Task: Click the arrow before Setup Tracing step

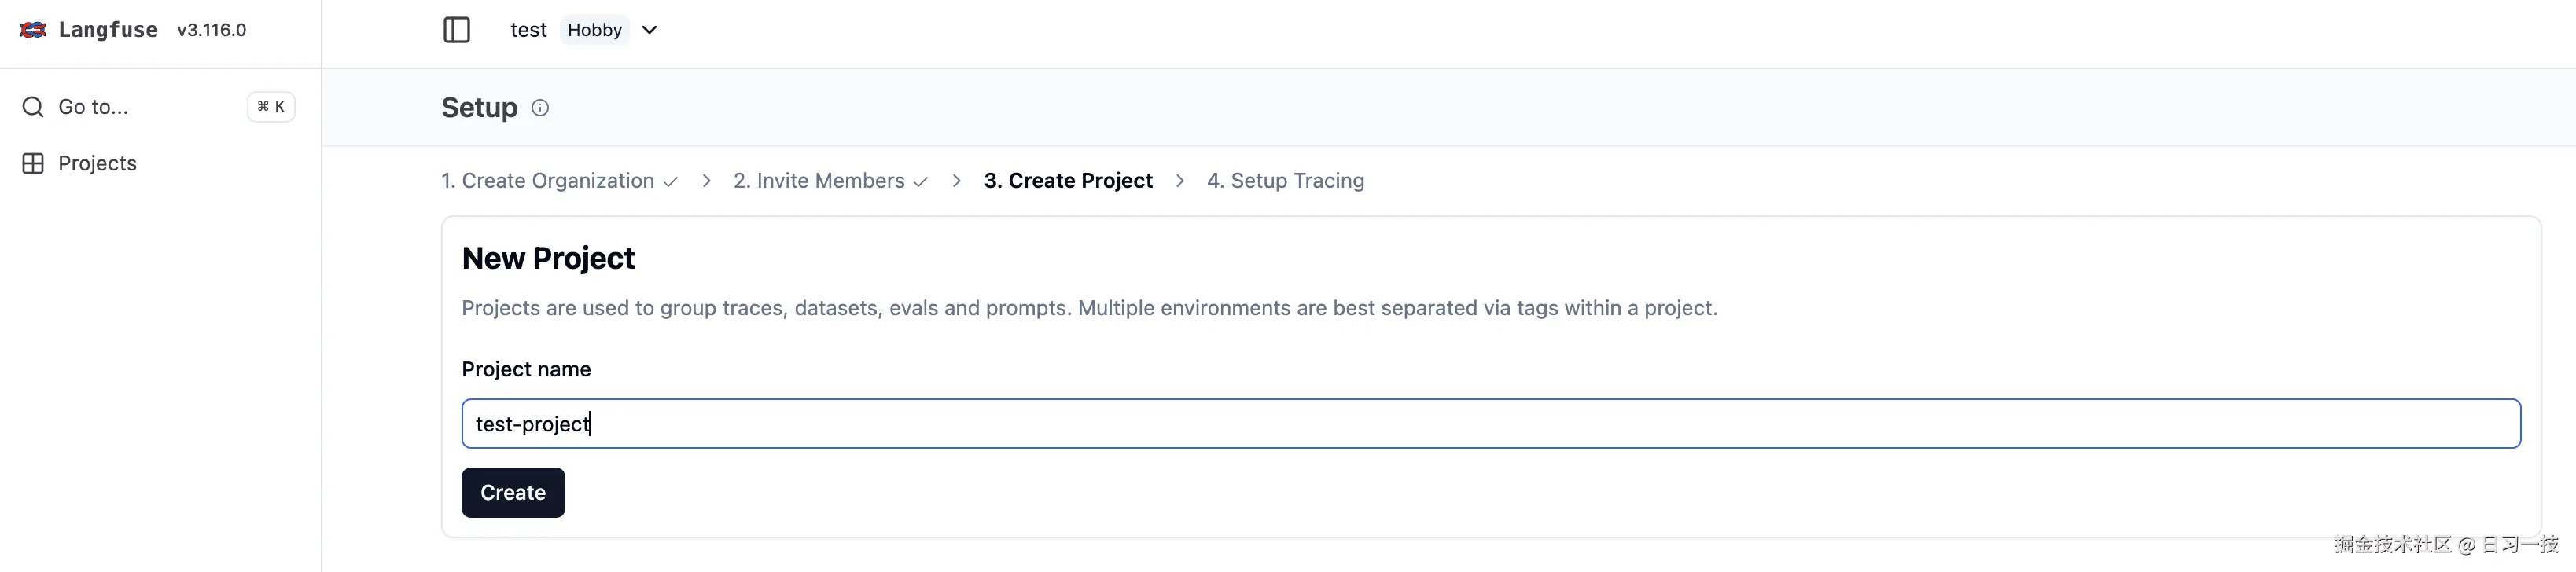Action: 1180,181
